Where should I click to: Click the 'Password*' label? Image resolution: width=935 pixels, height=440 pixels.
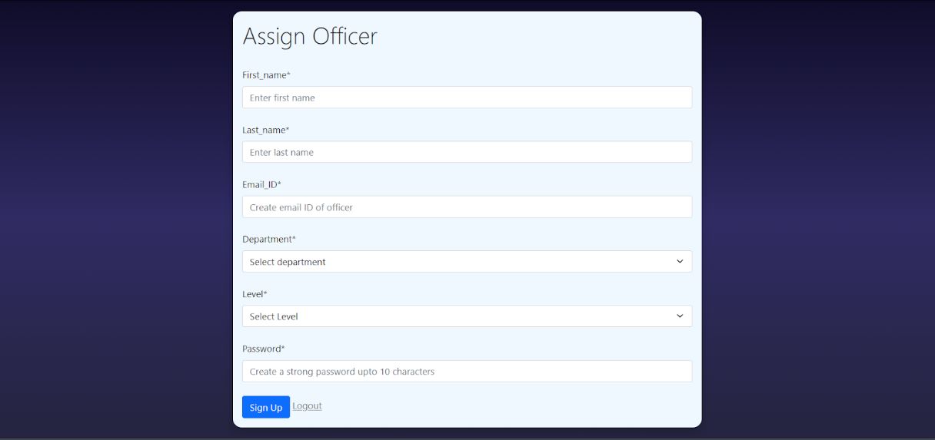264,349
